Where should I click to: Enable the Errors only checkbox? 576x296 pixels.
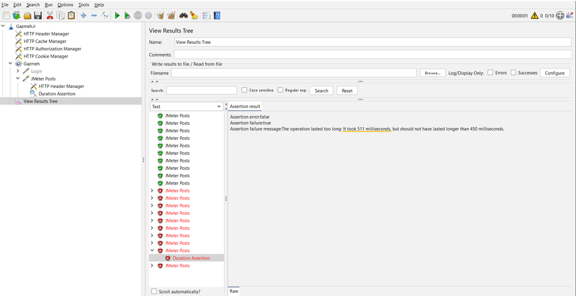pyautogui.click(x=491, y=73)
